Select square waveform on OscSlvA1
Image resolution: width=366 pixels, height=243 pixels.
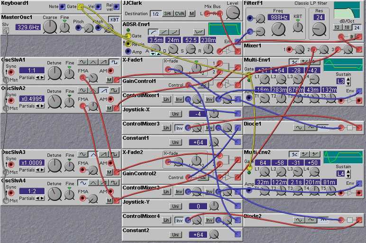tap(114, 62)
